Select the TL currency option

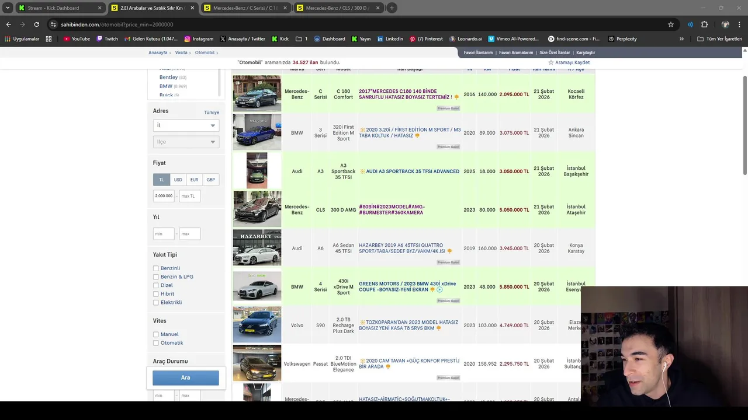(161, 180)
